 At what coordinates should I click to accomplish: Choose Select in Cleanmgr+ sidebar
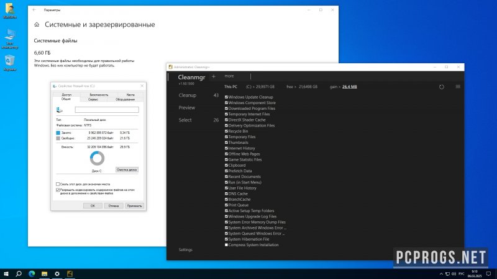185,120
